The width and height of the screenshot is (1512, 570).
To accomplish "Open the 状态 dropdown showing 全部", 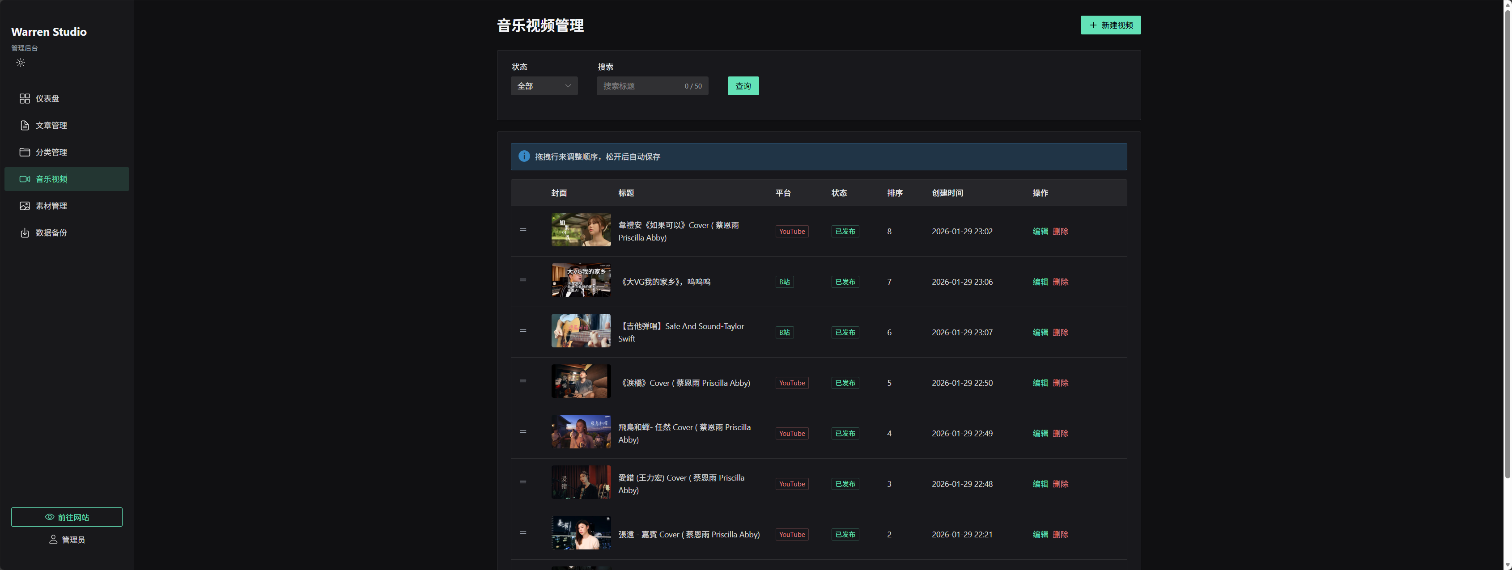I will tap(543, 86).
